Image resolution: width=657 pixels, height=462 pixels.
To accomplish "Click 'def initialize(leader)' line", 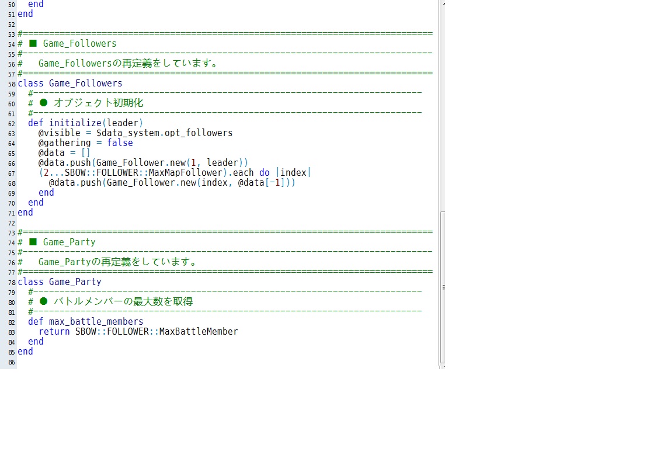I will click(x=85, y=123).
